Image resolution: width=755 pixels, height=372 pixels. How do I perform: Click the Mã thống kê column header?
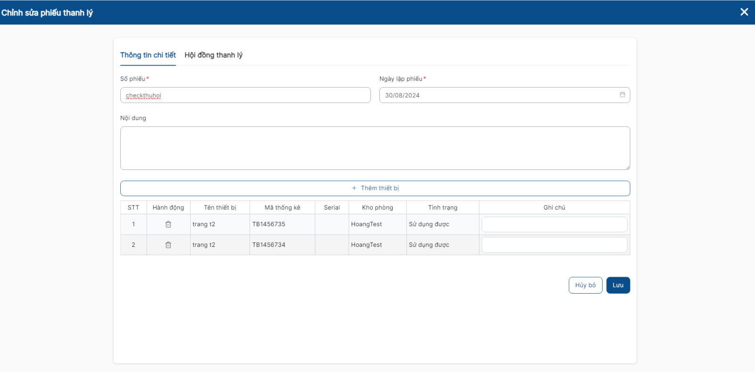[282, 208]
